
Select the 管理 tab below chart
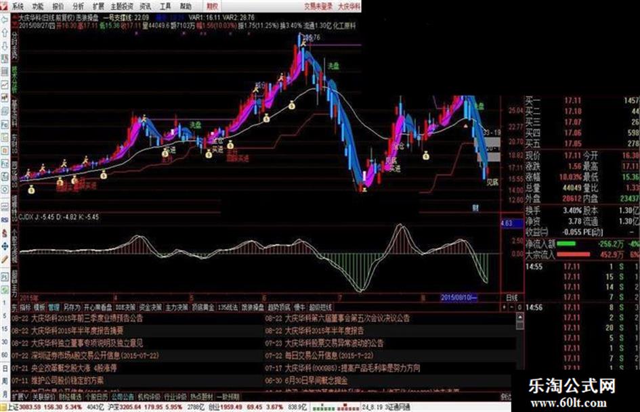point(54,307)
